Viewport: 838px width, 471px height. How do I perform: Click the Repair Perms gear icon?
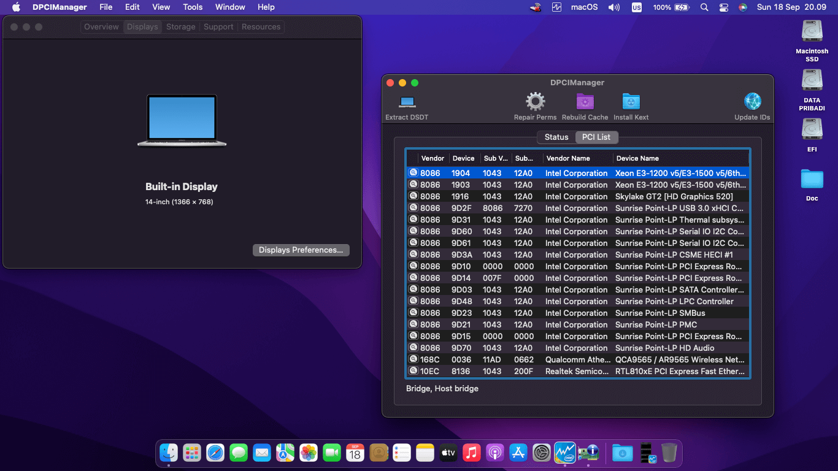535,102
